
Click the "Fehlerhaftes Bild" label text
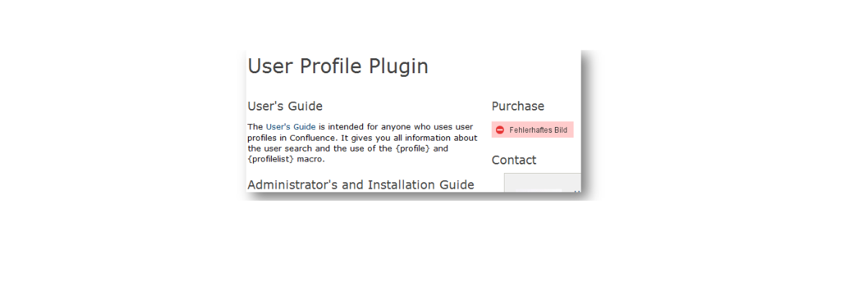(x=538, y=130)
